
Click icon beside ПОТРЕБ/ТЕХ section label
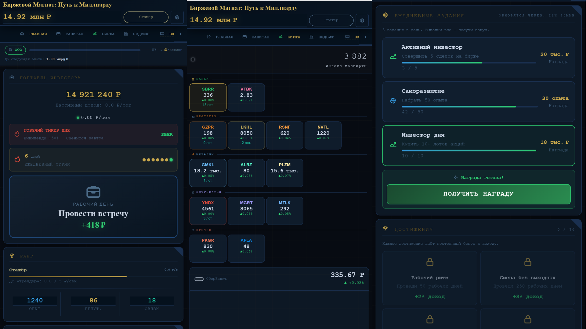[193, 192]
